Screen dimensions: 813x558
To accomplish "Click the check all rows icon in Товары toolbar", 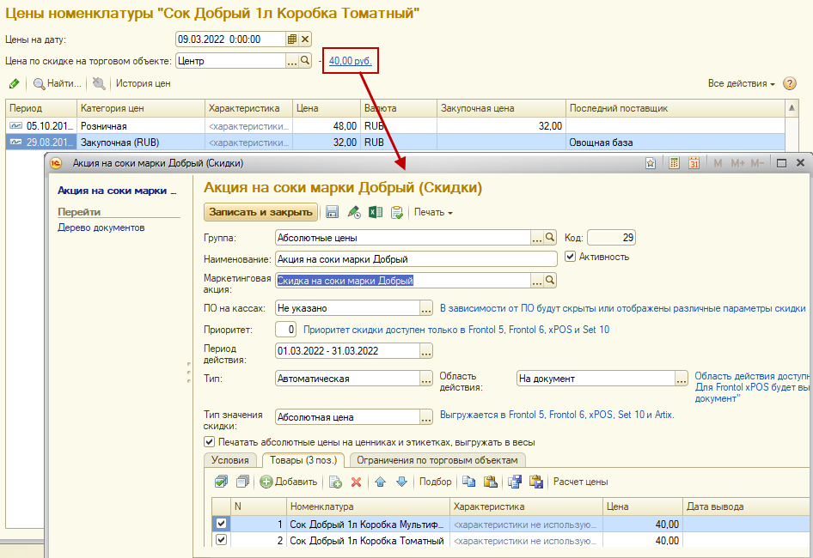I will tap(222, 482).
